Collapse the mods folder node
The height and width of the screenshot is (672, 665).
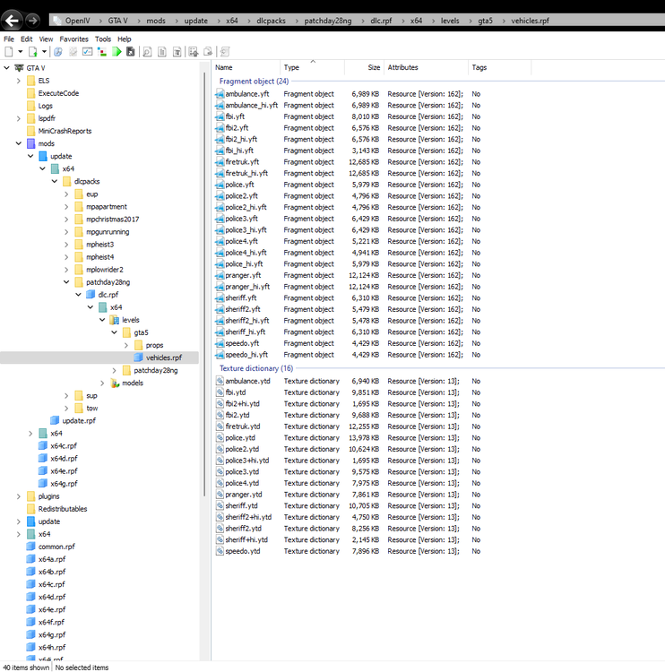tap(19, 143)
